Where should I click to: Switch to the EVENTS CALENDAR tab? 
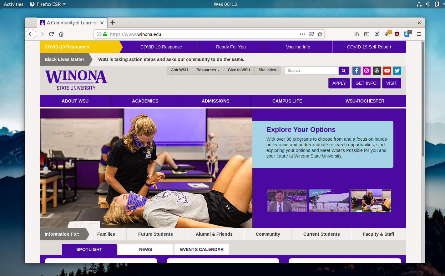click(202, 249)
